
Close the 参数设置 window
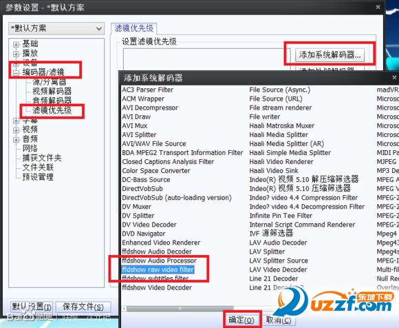[378, 7]
